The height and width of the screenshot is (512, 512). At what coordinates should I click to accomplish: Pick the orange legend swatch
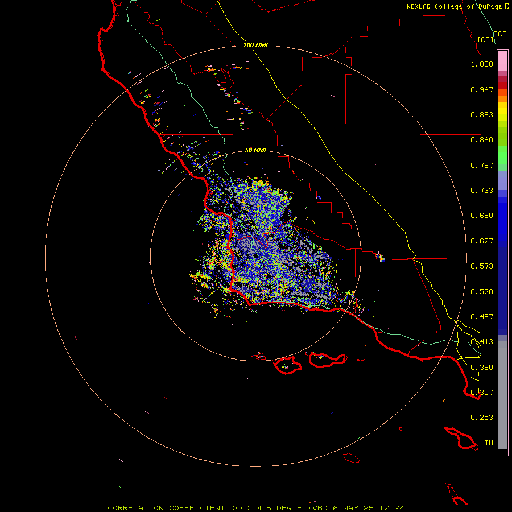pyautogui.click(x=502, y=98)
